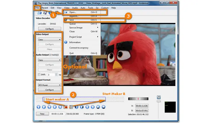Click the jog wheel scrubber control
Image resolution: width=211 pixels, height=123 pixels.
(x=138, y=99)
